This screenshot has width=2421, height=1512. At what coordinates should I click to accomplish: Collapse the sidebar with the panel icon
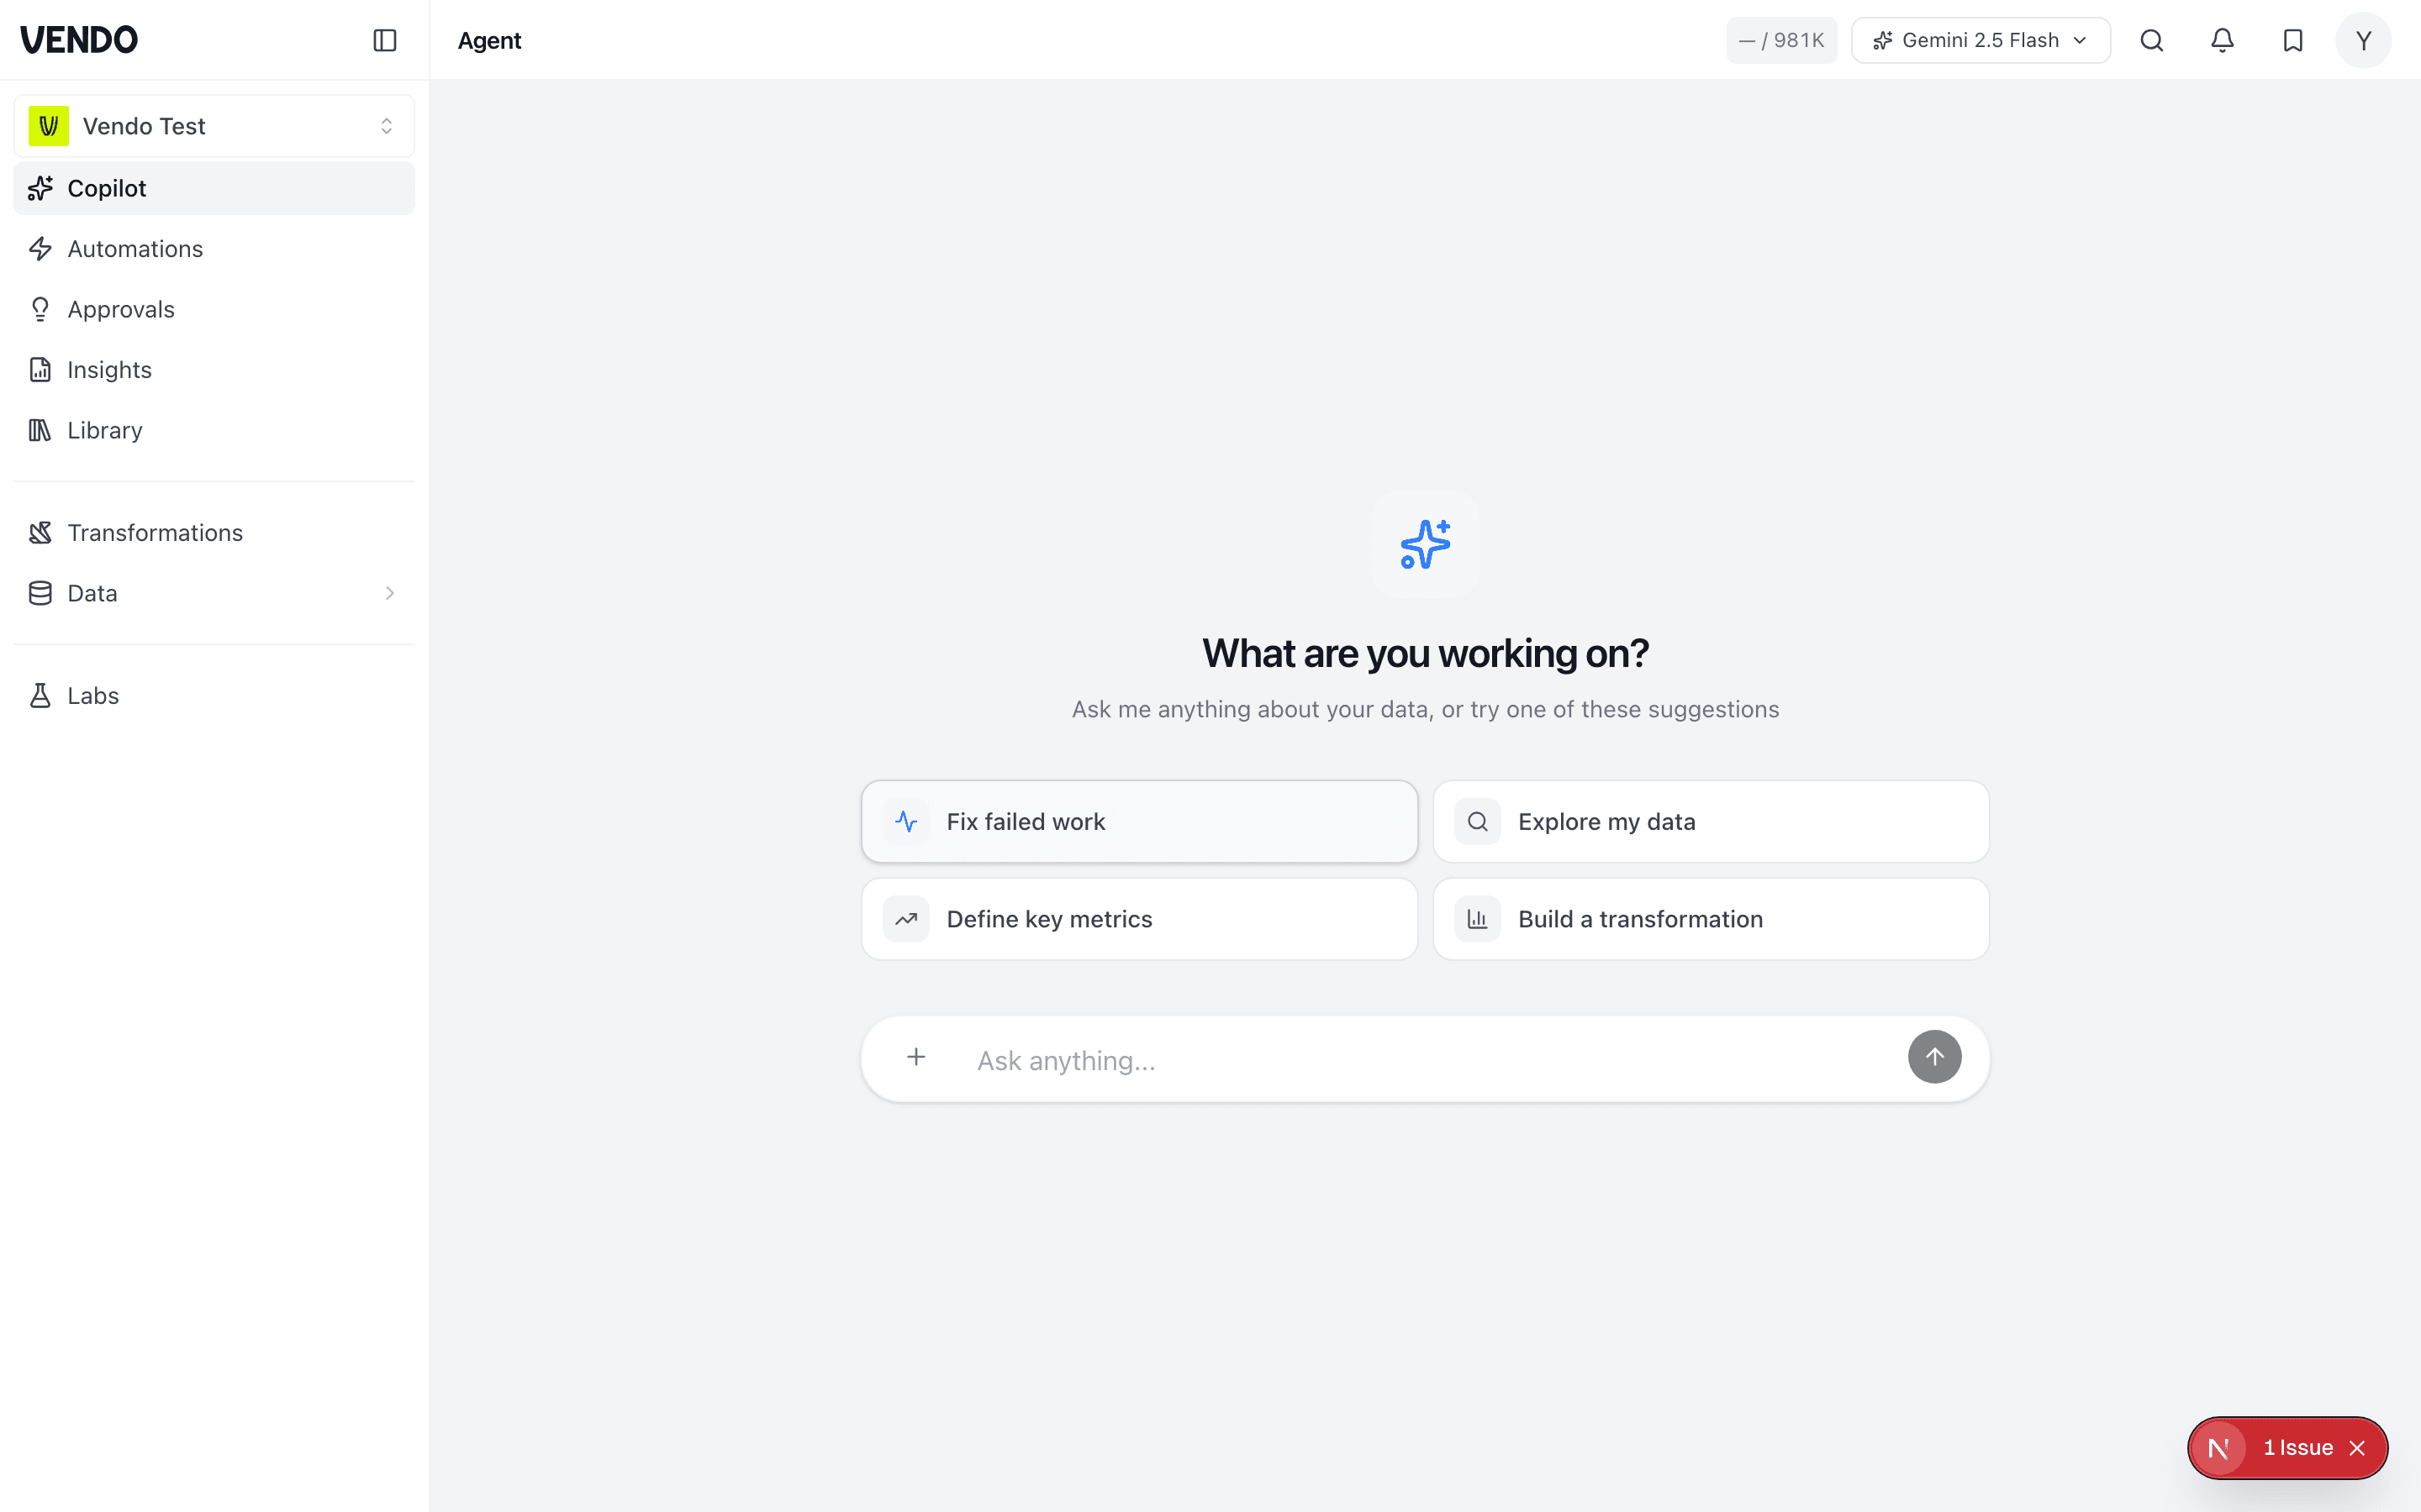pos(385,40)
